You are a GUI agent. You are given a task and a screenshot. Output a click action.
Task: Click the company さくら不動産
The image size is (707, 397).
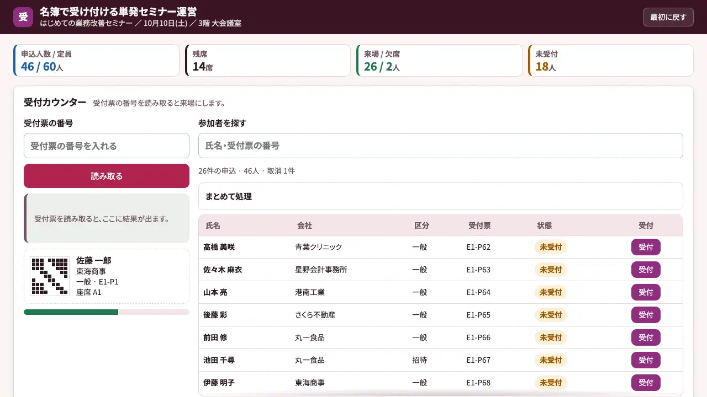[315, 315]
